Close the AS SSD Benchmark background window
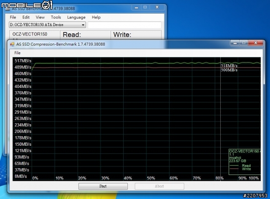Screen dimensions: 270x199 [157, 7]
